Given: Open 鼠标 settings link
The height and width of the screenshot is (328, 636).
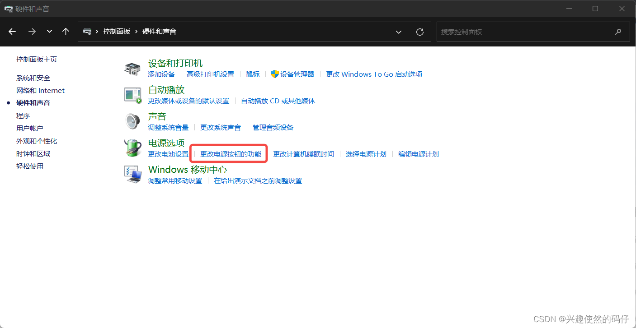Looking at the screenshot, I should coord(253,74).
